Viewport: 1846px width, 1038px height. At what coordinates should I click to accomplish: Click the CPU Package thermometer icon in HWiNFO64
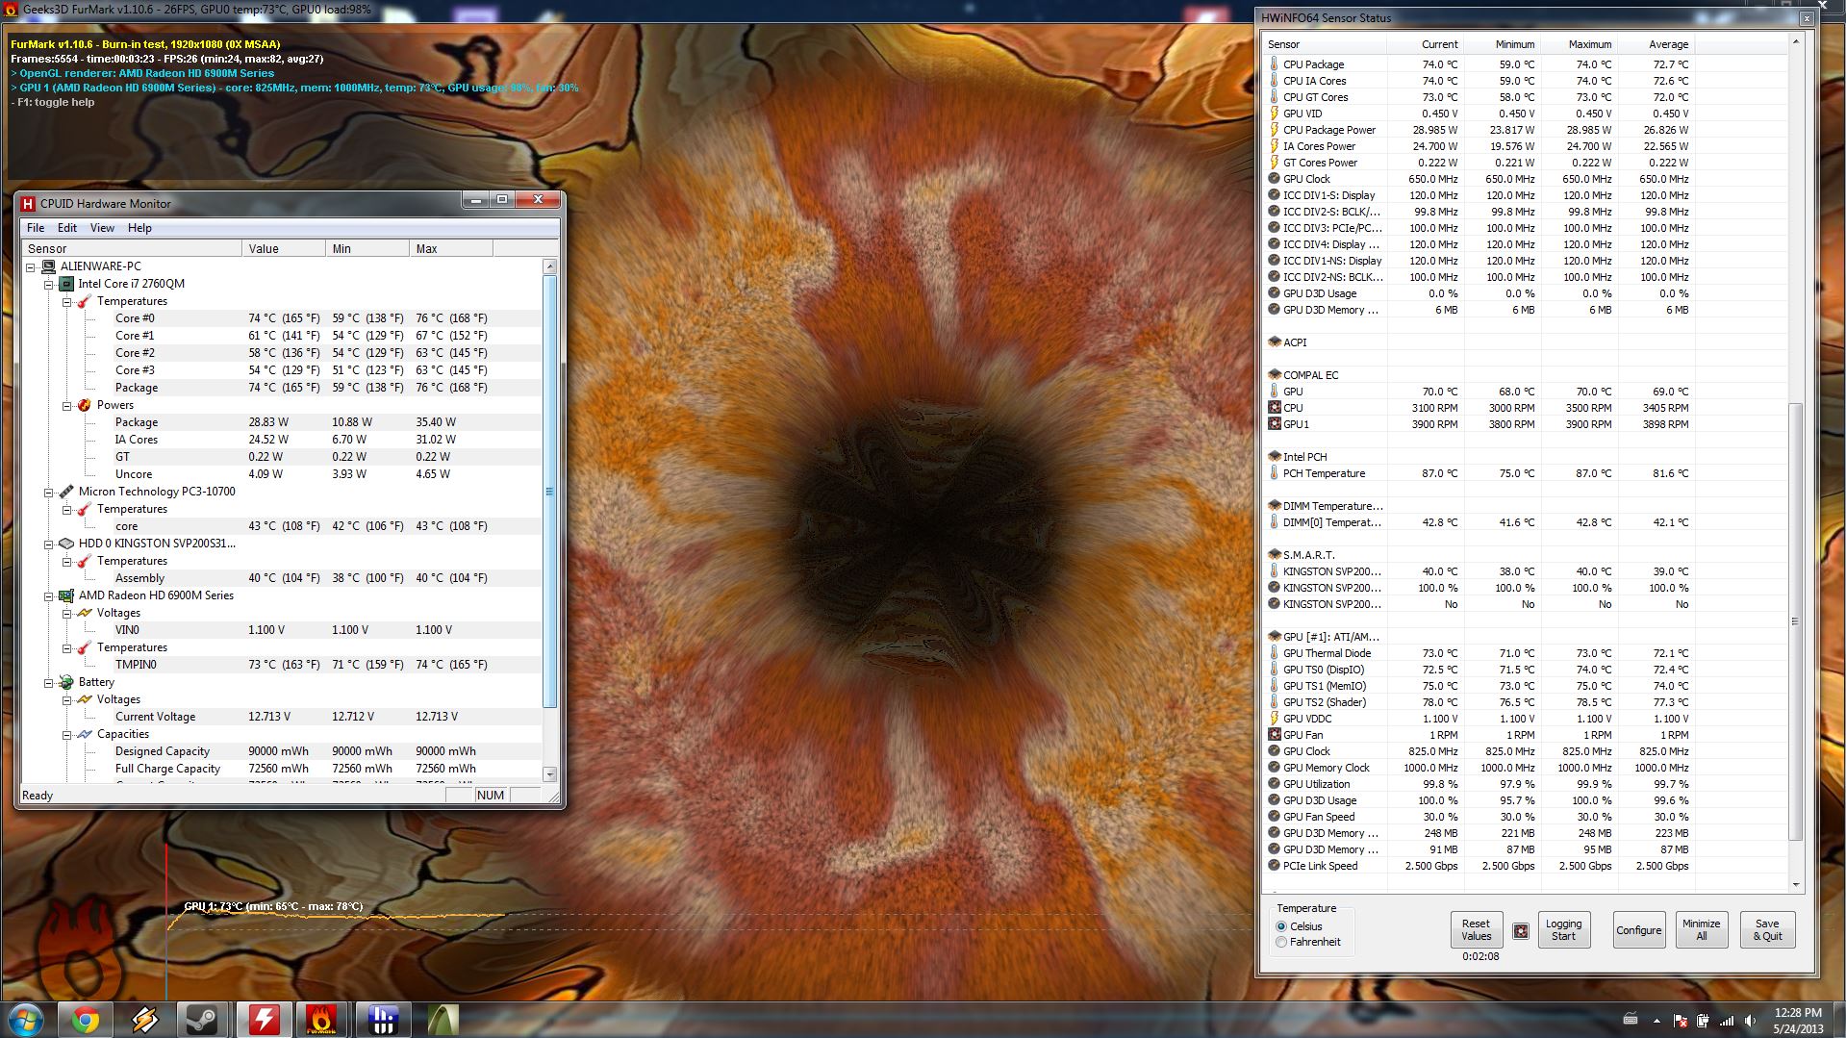(x=1274, y=64)
